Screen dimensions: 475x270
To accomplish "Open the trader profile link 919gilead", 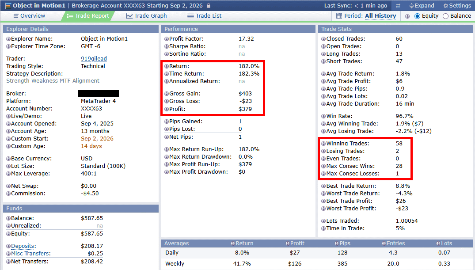I will point(94,58).
